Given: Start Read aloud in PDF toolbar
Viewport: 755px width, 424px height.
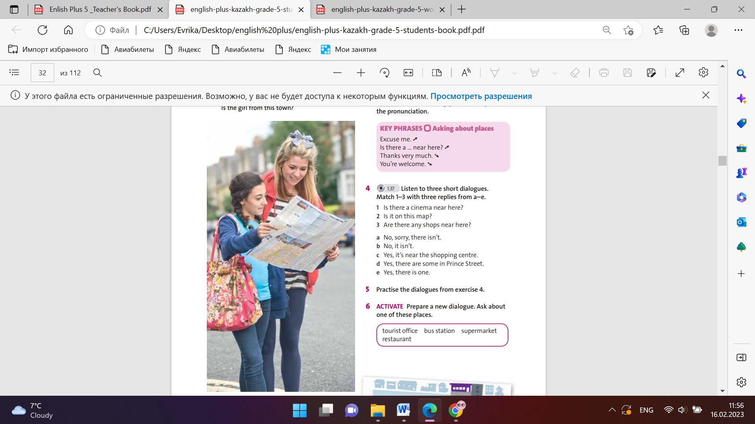Looking at the screenshot, I should [466, 73].
